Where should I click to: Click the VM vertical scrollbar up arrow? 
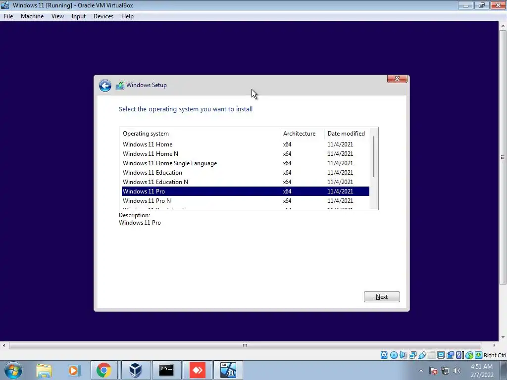coord(503,26)
